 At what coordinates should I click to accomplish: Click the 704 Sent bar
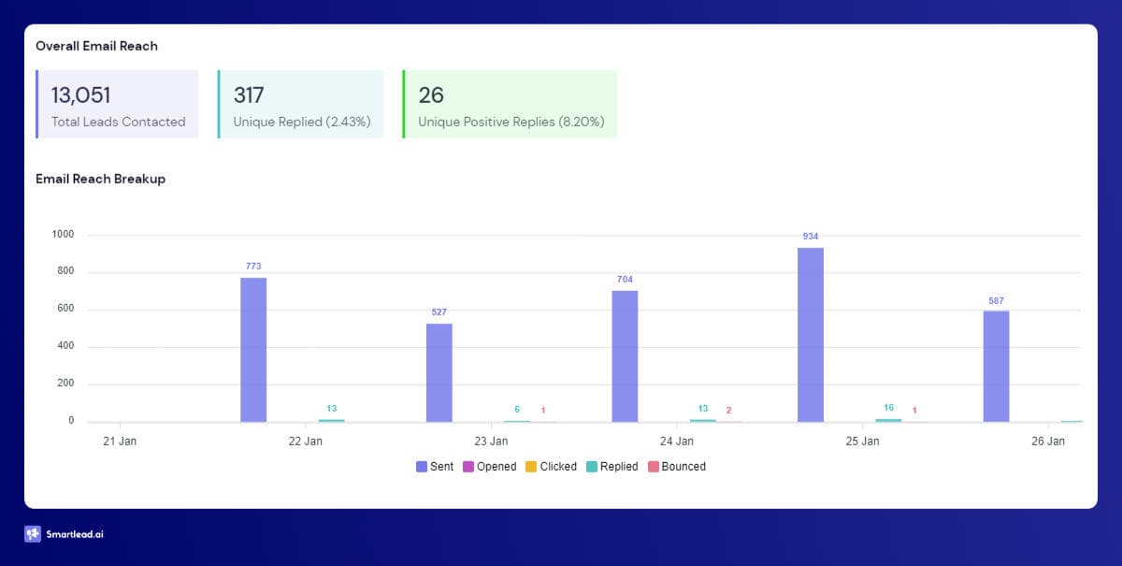625,356
